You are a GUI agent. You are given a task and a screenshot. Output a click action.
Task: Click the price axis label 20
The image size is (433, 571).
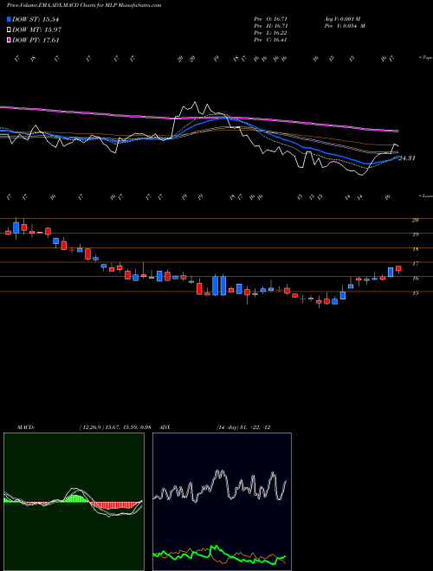(415, 220)
